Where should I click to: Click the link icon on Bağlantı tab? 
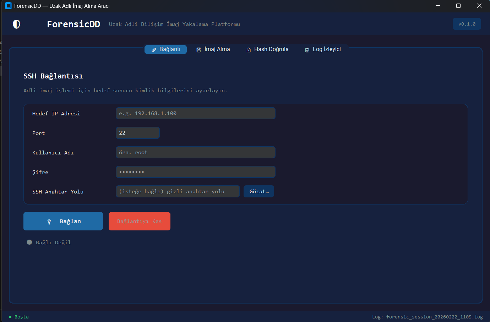[154, 50]
